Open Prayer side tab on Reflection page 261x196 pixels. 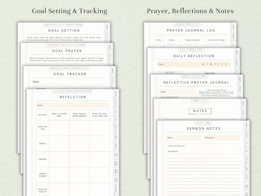pyautogui.click(x=116, y=188)
